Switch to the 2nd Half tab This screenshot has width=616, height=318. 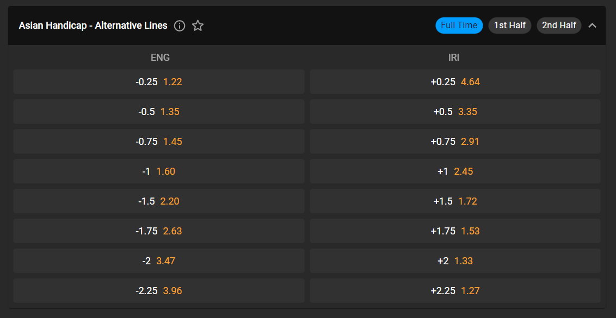pyautogui.click(x=559, y=26)
